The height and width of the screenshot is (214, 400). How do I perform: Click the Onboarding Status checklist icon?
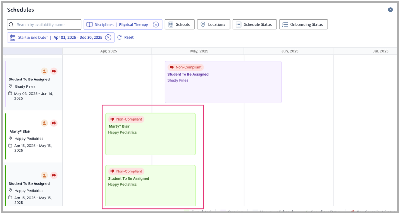point(284,24)
